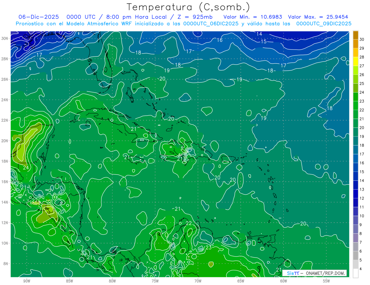
Task: Click the "75W" longitude axis label
Action: pyautogui.click(x=155, y=281)
